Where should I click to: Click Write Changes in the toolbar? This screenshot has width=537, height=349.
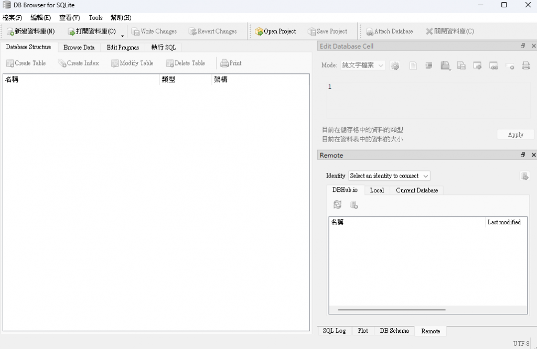pyautogui.click(x=154, y=31)
